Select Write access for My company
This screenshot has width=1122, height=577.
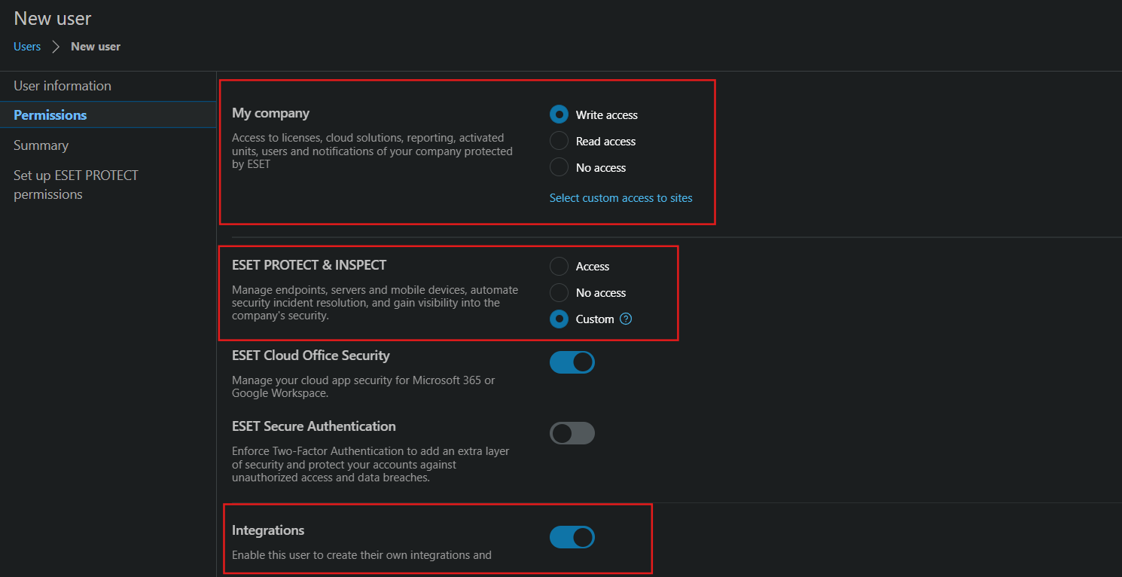click(559, 114)
